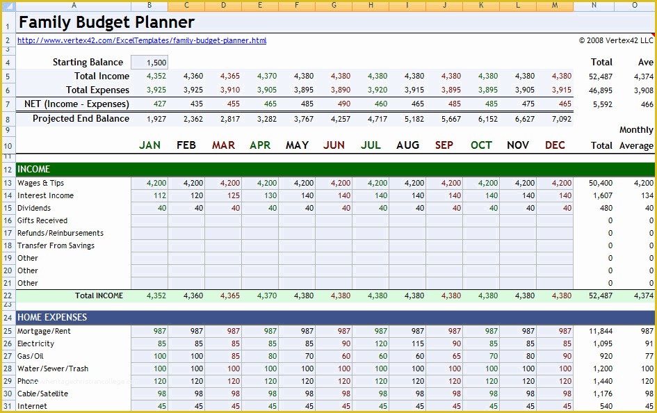The image size is (657, 413).
Task: Select the Family Budget Planner title cell
Action: pyautogui.click(x=106, y=22)
